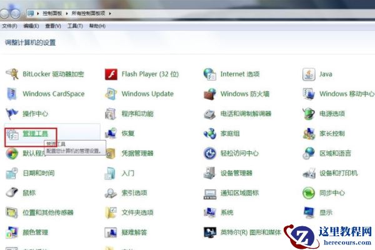Viewport: 375px width, 250px height.
Task: Open the 区域和语言 globe icon
Action: tap(309, 153)
